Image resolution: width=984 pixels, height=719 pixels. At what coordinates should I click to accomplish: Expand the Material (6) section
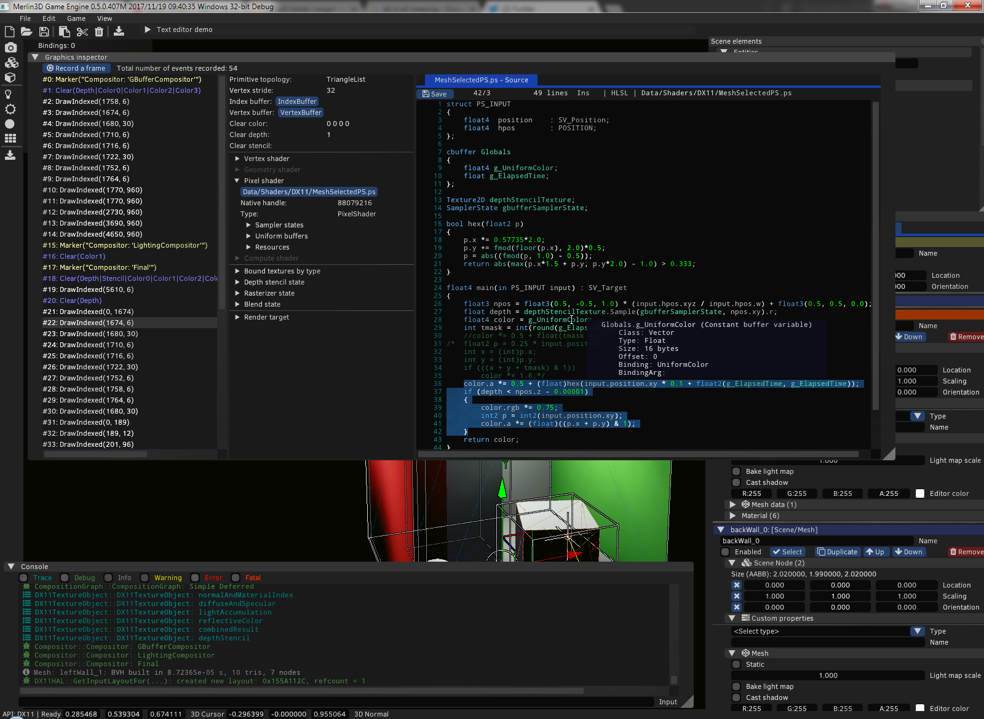(x=732, y=516)
